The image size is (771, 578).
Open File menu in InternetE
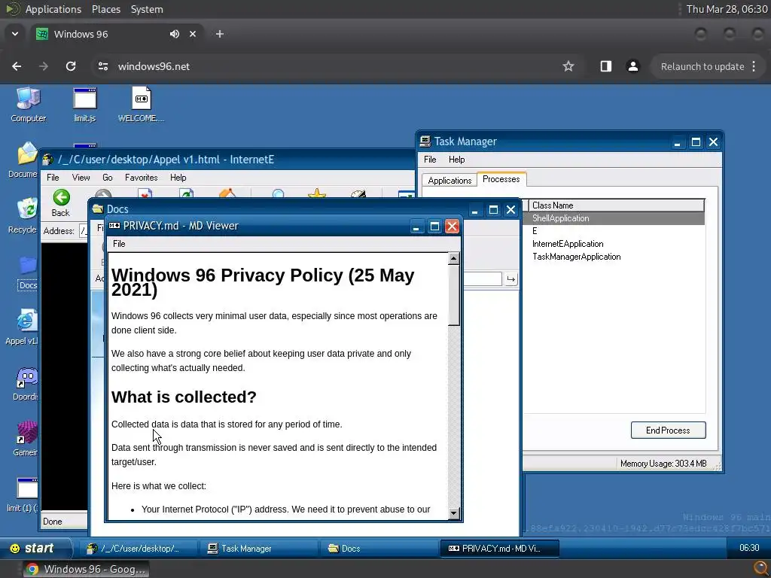tap(53, 178)
